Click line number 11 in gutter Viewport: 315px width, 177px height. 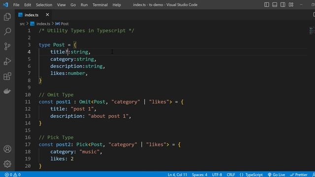pos(28,102)
